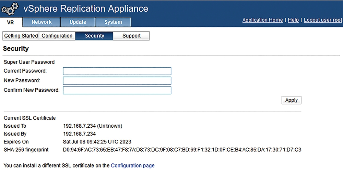
Task: Open the Help link
Action: (x=293, y=20)
